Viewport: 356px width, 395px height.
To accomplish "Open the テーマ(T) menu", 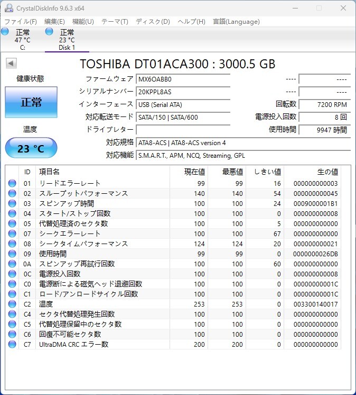I will click(115, 22).
